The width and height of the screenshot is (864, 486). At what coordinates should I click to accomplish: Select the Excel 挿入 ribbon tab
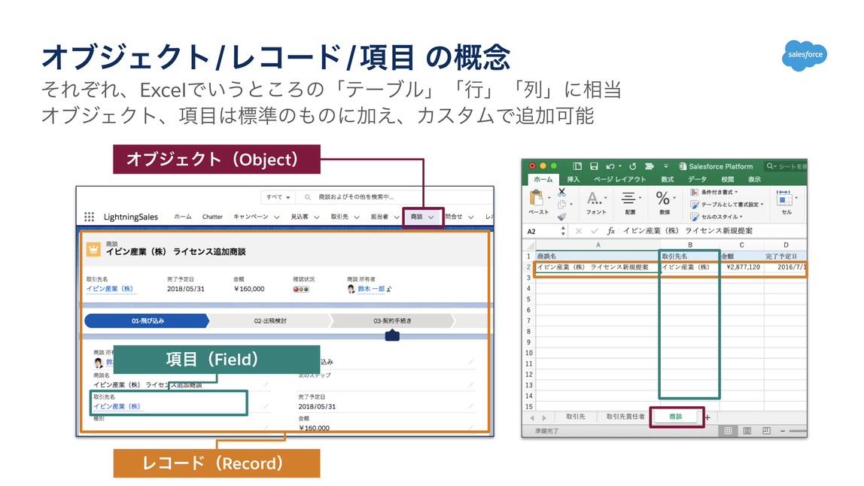pyautogui.click(x=573, y=180)
